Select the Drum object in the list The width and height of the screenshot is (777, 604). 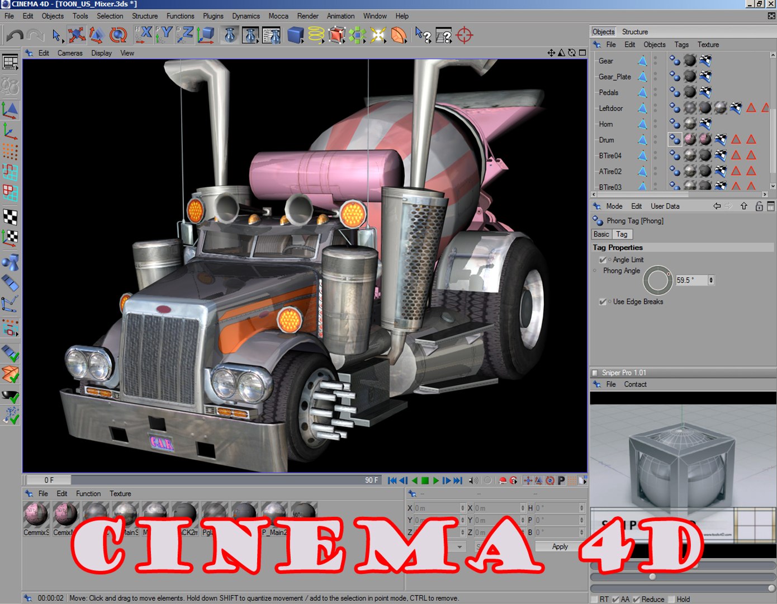(607, 140)
